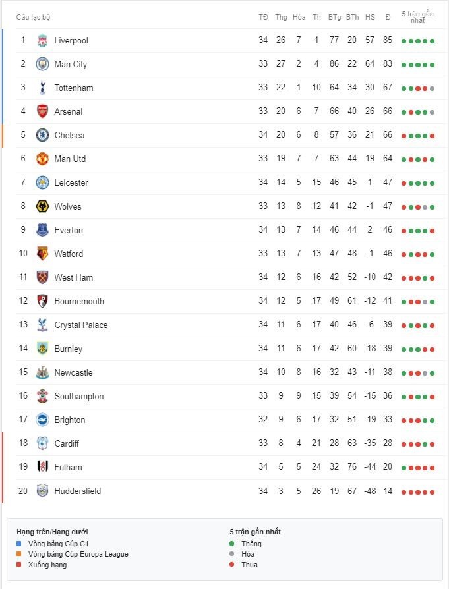This screenshot has height=589, width=449.
Task: Click the blue 'Vòng bảng Cúp C1' swatch
Action: (x=19, y=543)
